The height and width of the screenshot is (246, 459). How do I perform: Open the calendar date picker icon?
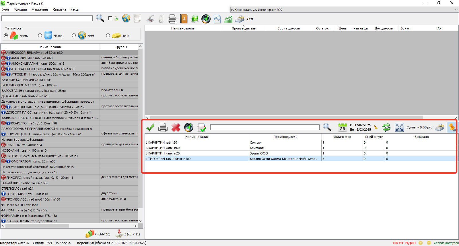343,127
